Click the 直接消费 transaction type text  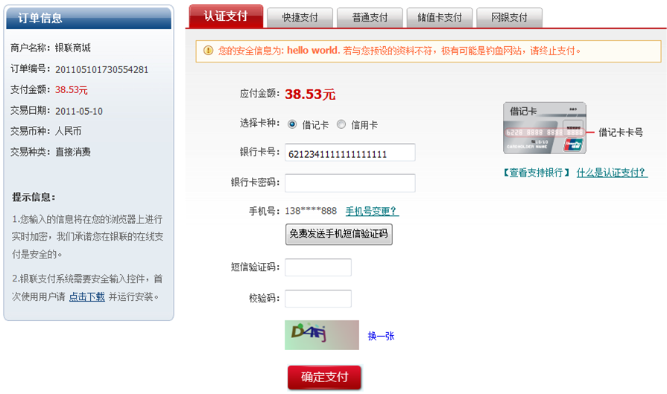pyautogui.click(x=73, y=152)
